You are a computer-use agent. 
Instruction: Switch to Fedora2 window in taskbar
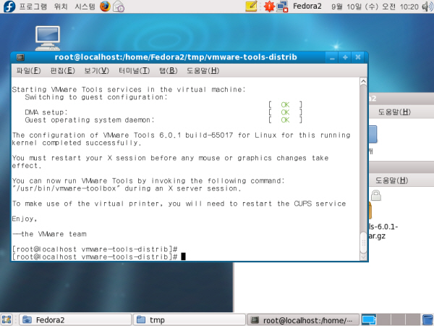point(75,320)
